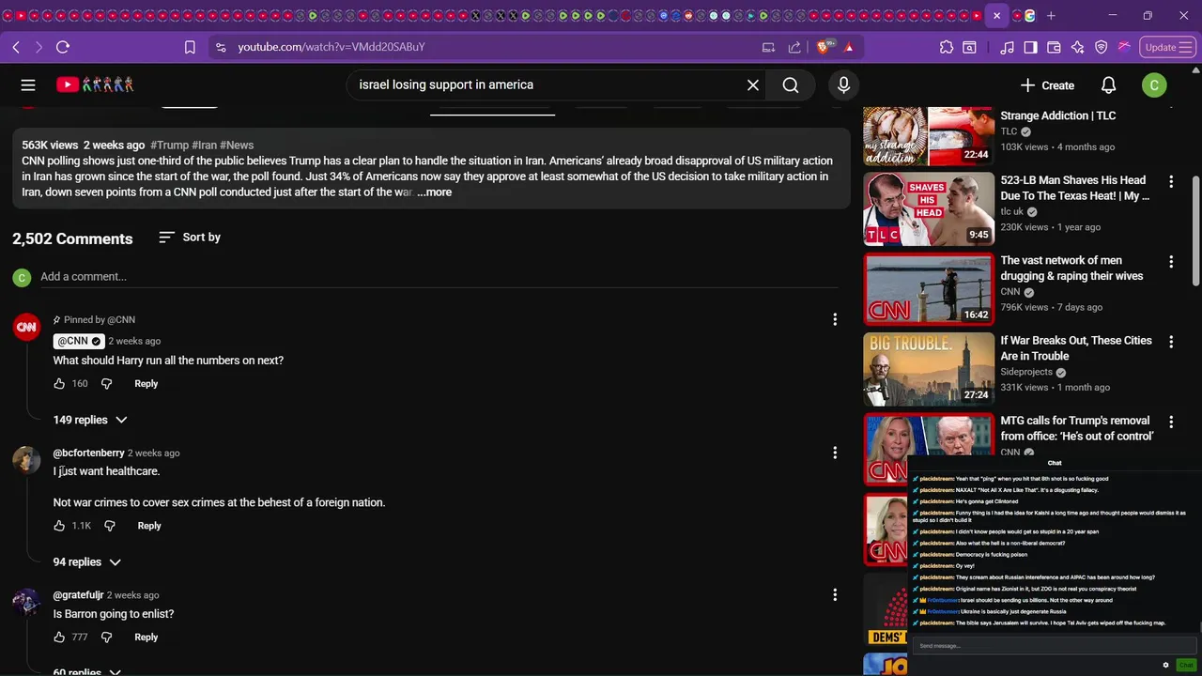
Task: Show the browser sidebar panel
Action: [1030, 47]
